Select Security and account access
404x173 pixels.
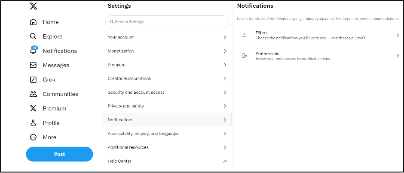pos(136,92)
